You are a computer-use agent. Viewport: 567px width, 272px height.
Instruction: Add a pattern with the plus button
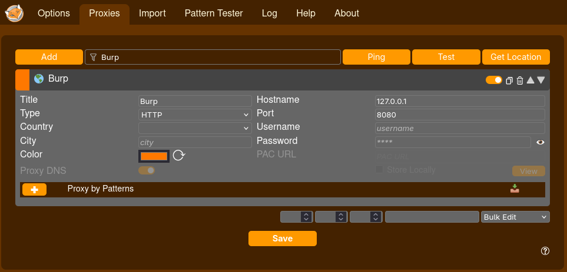pos(34,189)
